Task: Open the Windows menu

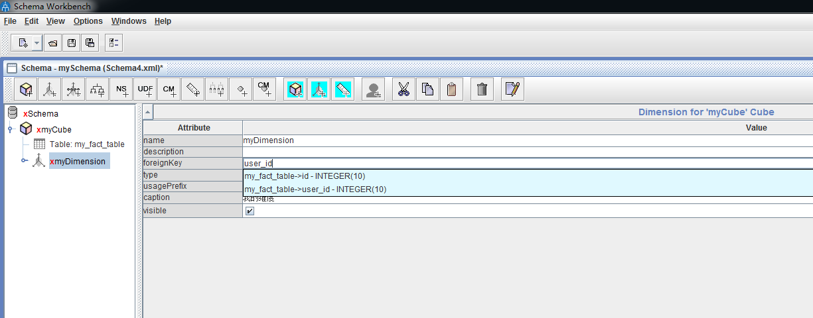Action: pos(129,21)
